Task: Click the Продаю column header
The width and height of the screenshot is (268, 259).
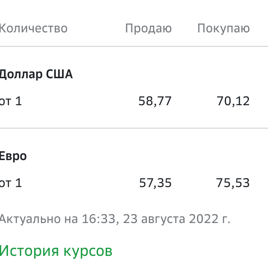Action: pyautogui.click(x=148, y=28)
